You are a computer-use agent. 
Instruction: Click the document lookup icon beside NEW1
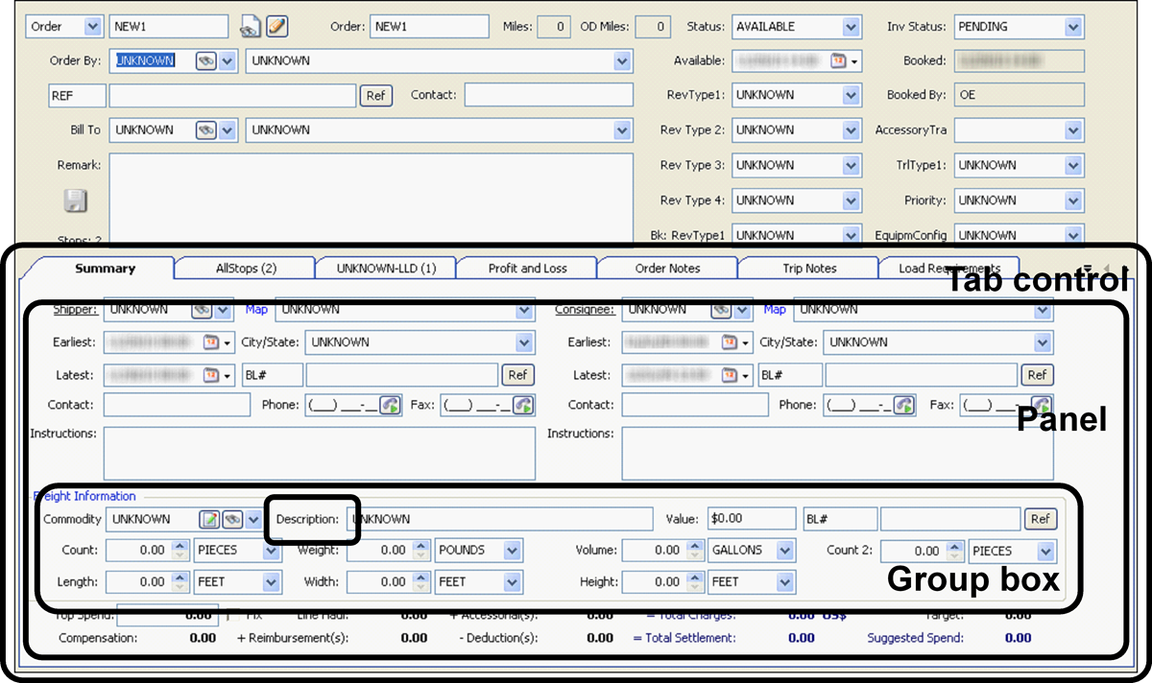(x=250, y=26)
